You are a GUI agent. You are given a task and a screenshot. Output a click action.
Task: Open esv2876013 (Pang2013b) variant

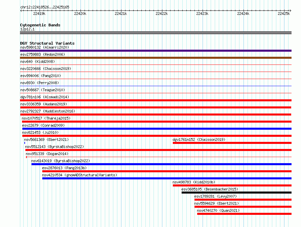point(64,168)
